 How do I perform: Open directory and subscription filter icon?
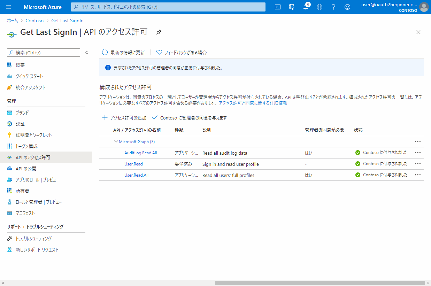(292, 7)
